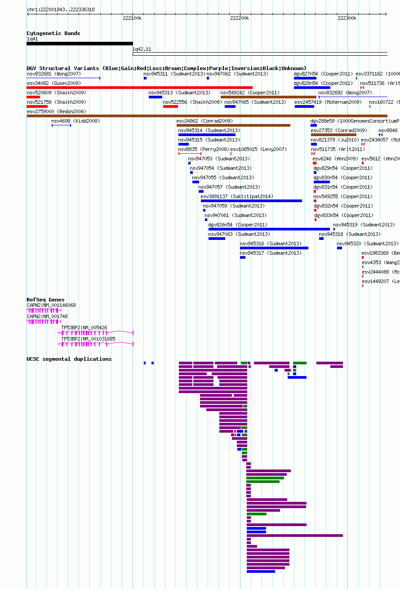400x589 pixels.
Task: Click variant nsv947055 (Sudmant2013)
Action: pyautogui.click(x=223, y=177)
